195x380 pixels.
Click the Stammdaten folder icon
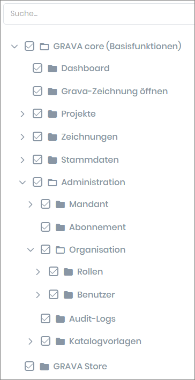[52, 160]
